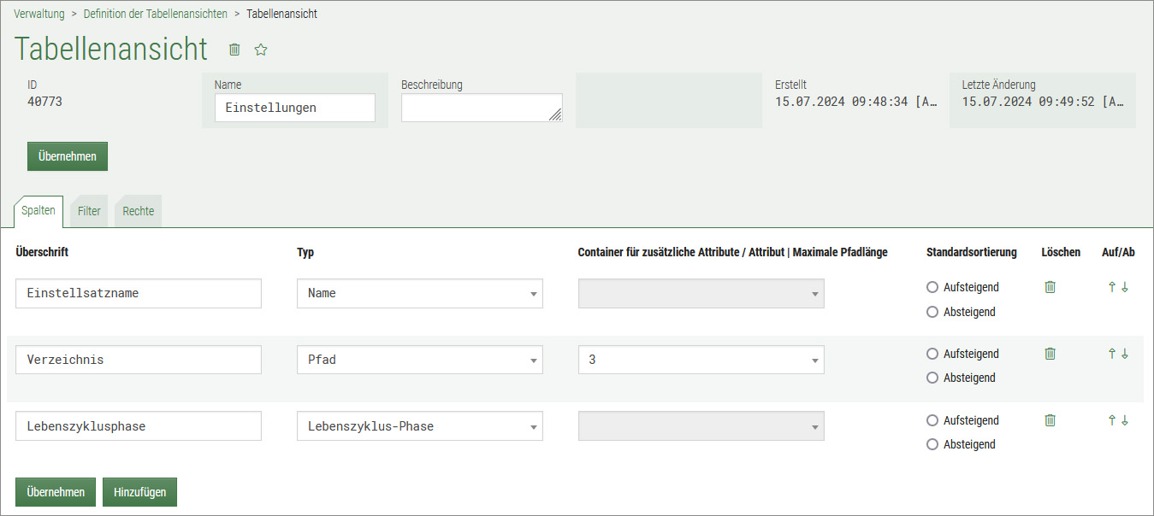
Task: Move Lebenszyklusphase row up with arrow
Action: tap(1111, 420)
